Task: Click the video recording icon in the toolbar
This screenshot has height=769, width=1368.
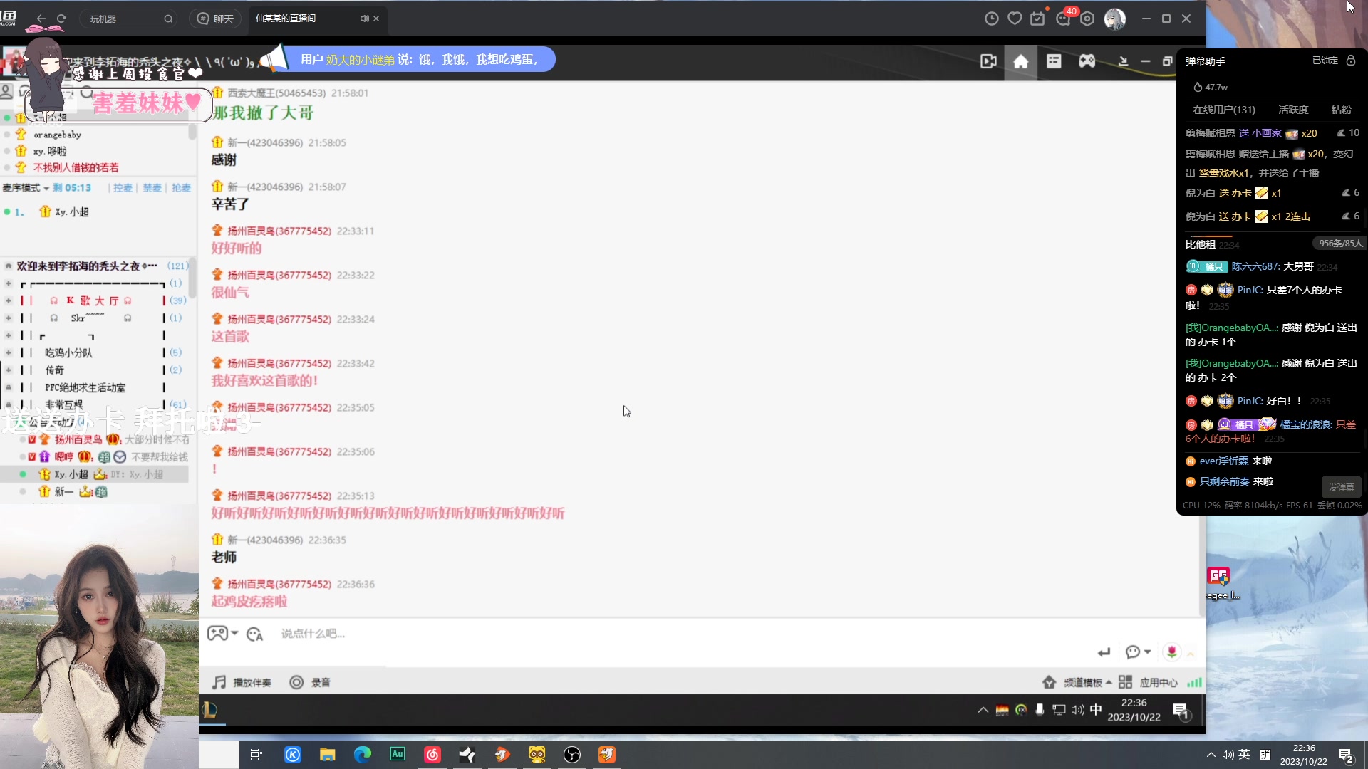Action: click(x=988, y=62)
